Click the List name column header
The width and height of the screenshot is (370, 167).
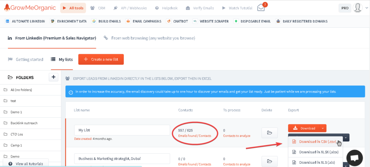82,110
